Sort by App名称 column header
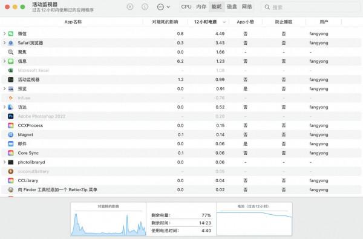Screen dimensions: 363x239 [x=73, y=22]
